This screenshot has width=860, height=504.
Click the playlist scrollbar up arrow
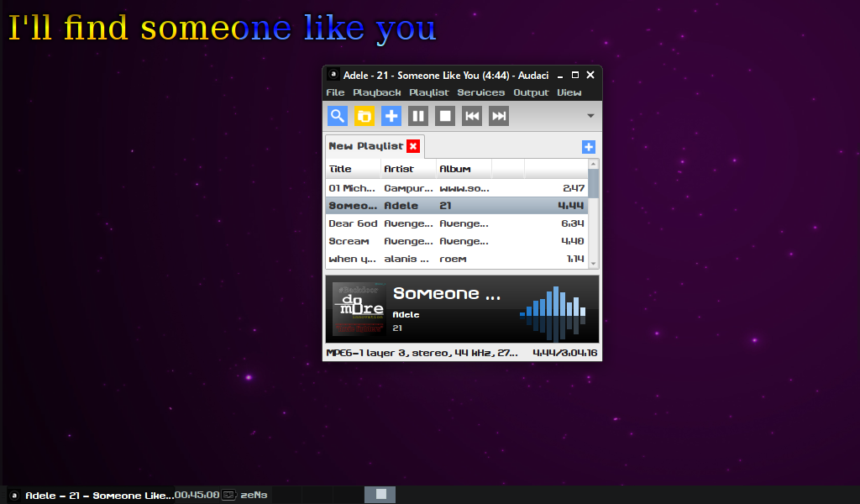click(593, 165)
